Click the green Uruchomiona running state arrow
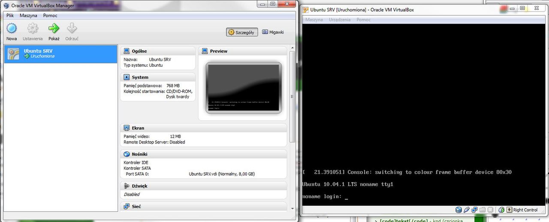 click(x=27, y=56)
